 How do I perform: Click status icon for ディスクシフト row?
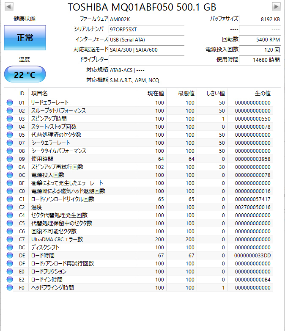tap(10, 247)
